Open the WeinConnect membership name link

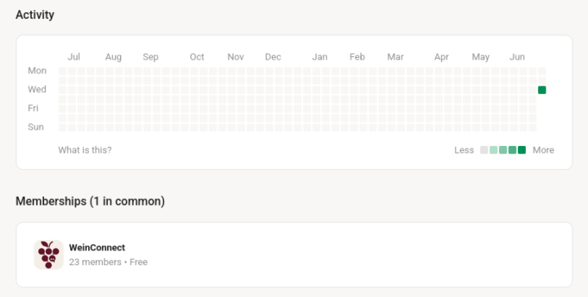96,247
